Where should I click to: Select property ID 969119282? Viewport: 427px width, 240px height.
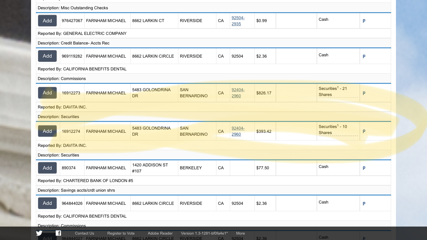pos(72,56)
